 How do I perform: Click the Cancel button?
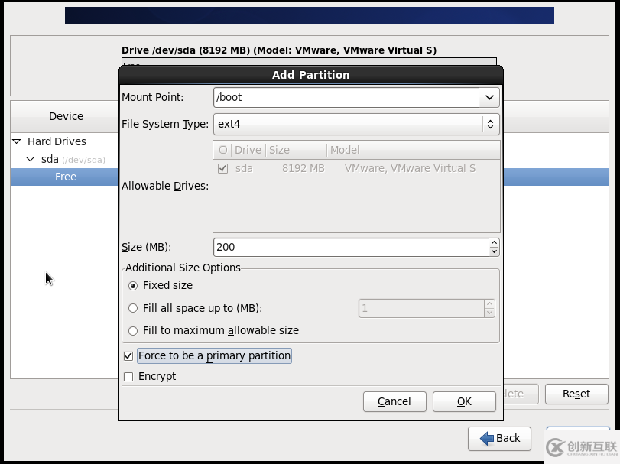pyautogui.click(x=394, y=401)
